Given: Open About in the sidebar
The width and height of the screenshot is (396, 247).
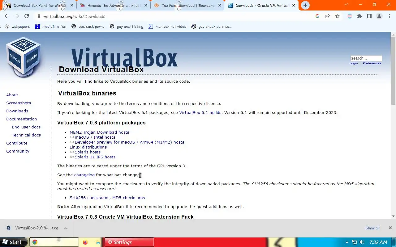Looking at the screenshot, I should (x=12, y=95).
